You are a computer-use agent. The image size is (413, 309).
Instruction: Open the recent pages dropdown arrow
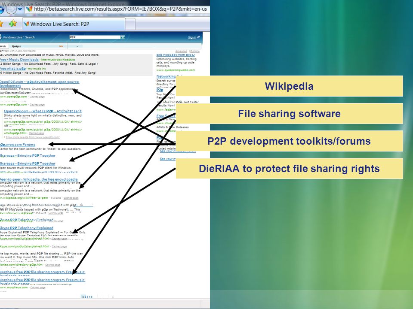(x=20, y=9)
